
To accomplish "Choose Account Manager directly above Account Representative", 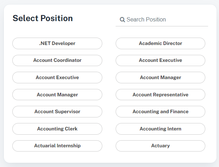I will [160, 78].
